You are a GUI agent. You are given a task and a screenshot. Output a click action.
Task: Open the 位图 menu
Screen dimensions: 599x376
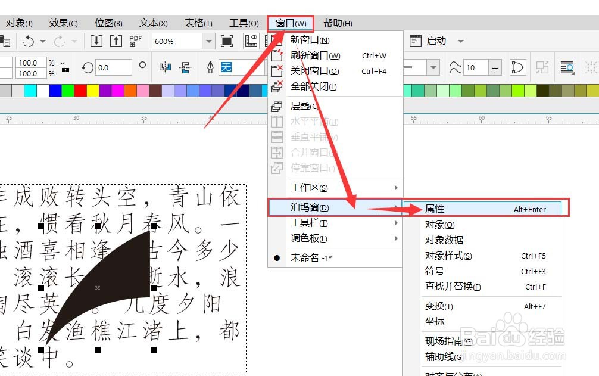pyautogui.click(x=108, y=23)
